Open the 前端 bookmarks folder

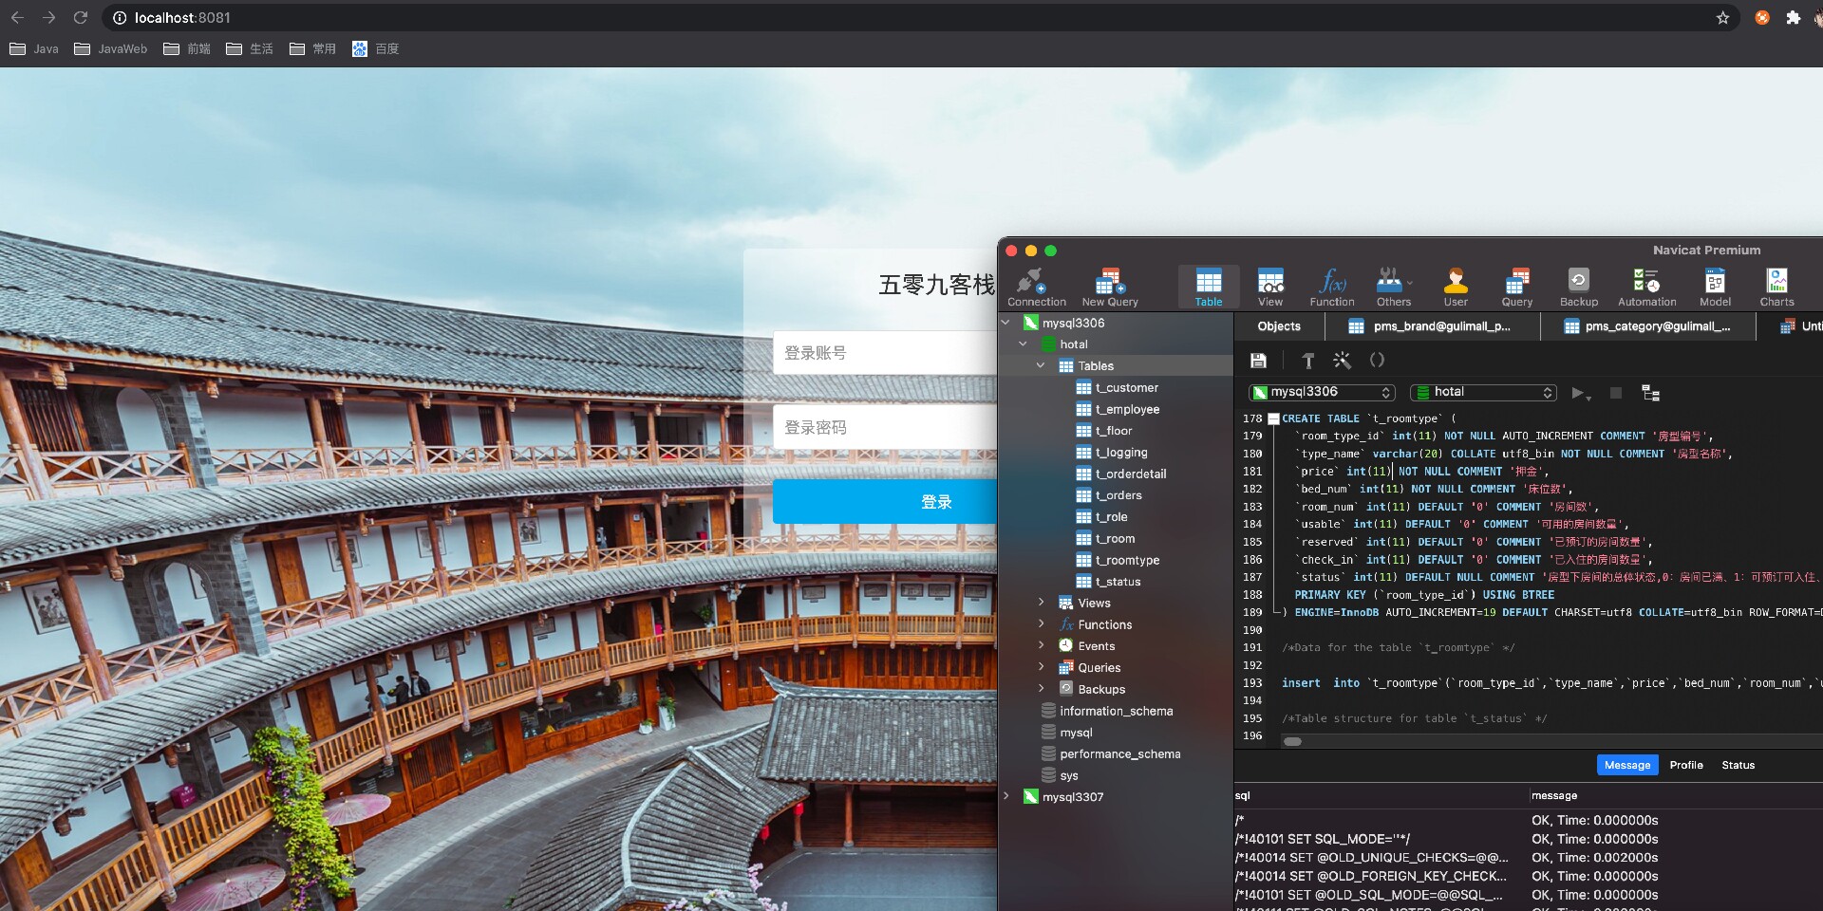coord(187,48)
